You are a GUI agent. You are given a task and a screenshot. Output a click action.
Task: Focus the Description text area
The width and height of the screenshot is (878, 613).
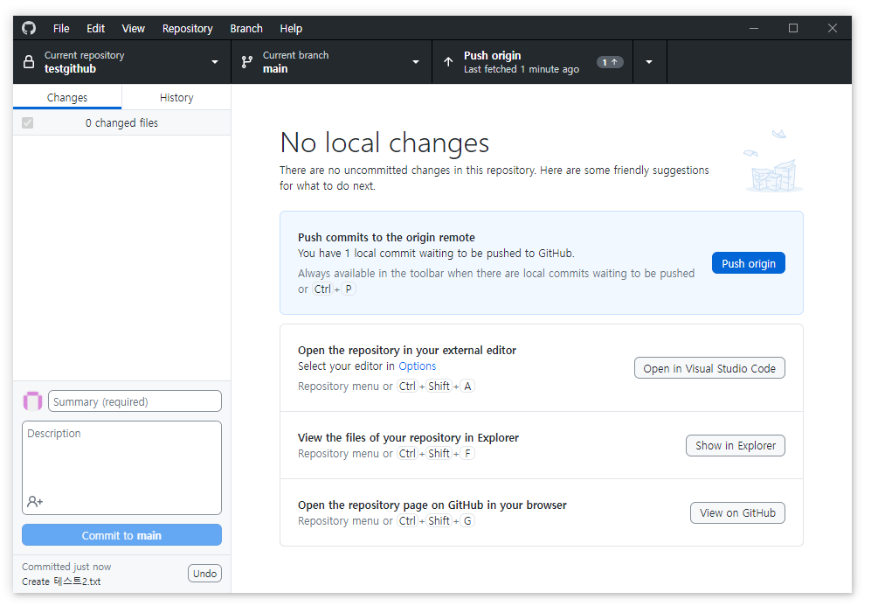pos(121,468)
